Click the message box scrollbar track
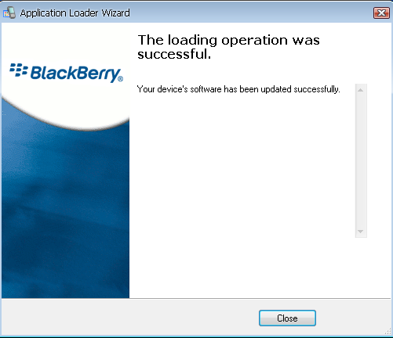The image size is (393, 338). tap(361, 160)
